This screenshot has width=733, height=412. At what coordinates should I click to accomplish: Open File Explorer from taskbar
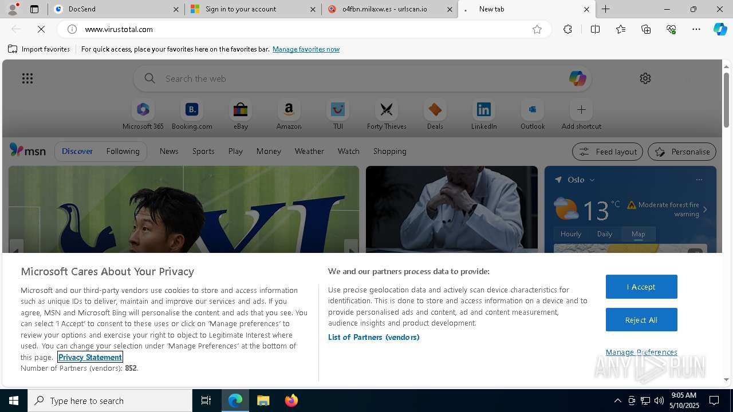(x=263, y=401)
